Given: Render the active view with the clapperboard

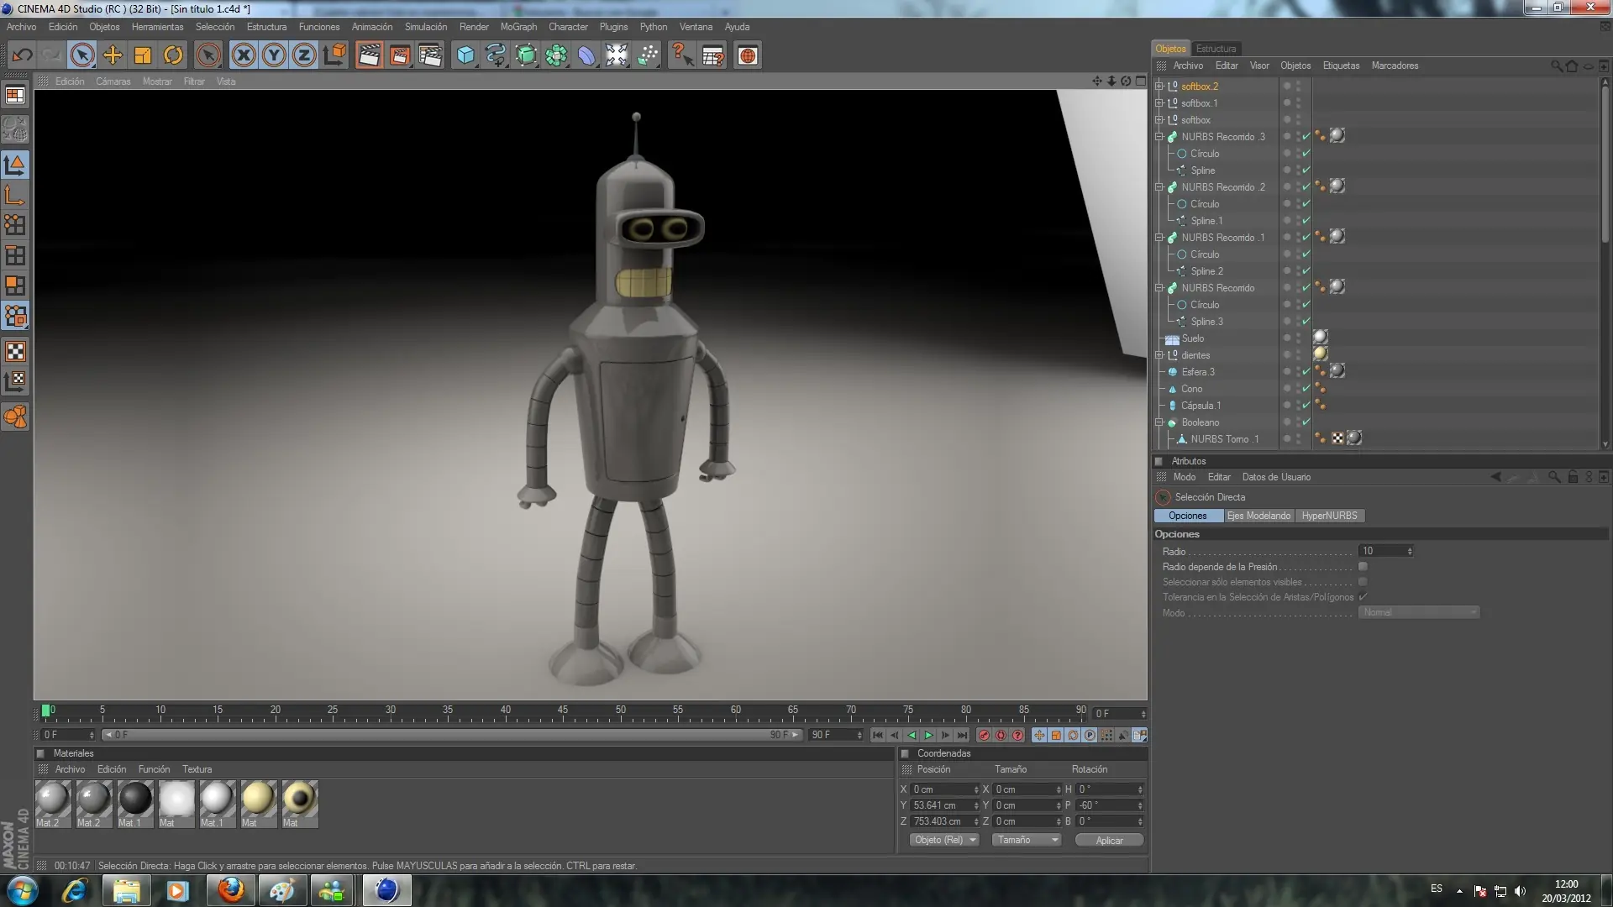Looking at the screenshot, I should pyautogui.click(x=369, y=55).
